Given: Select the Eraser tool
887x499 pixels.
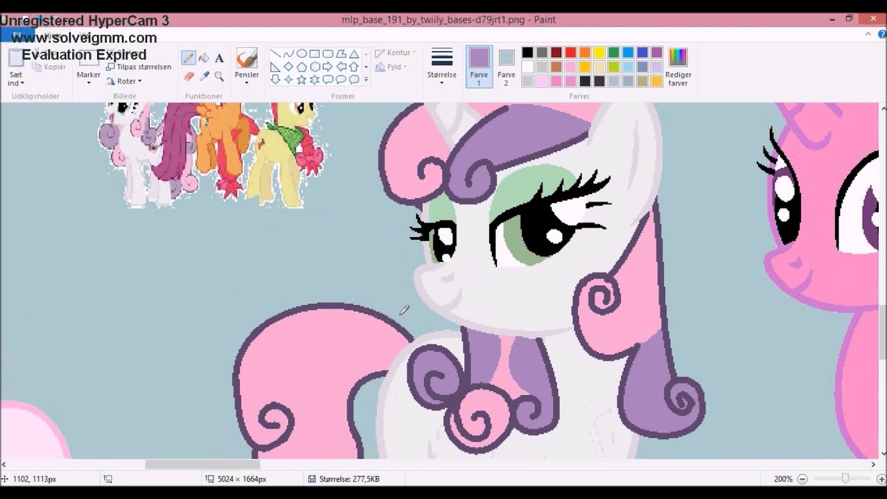Looking at the screenshot, I should coord(188,76).
